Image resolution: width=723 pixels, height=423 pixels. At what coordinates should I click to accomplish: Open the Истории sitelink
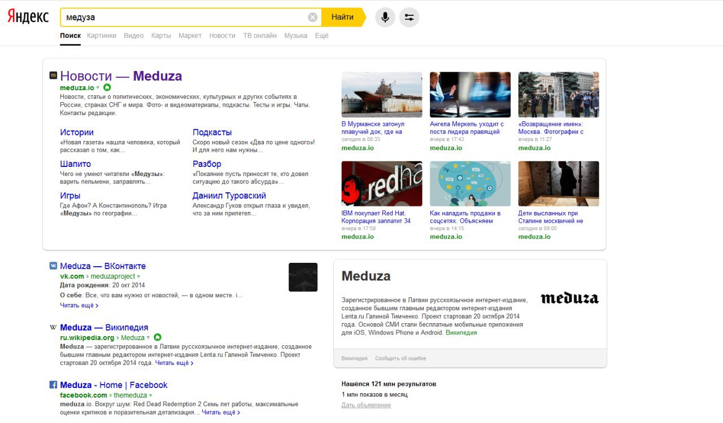click(77, 133)
